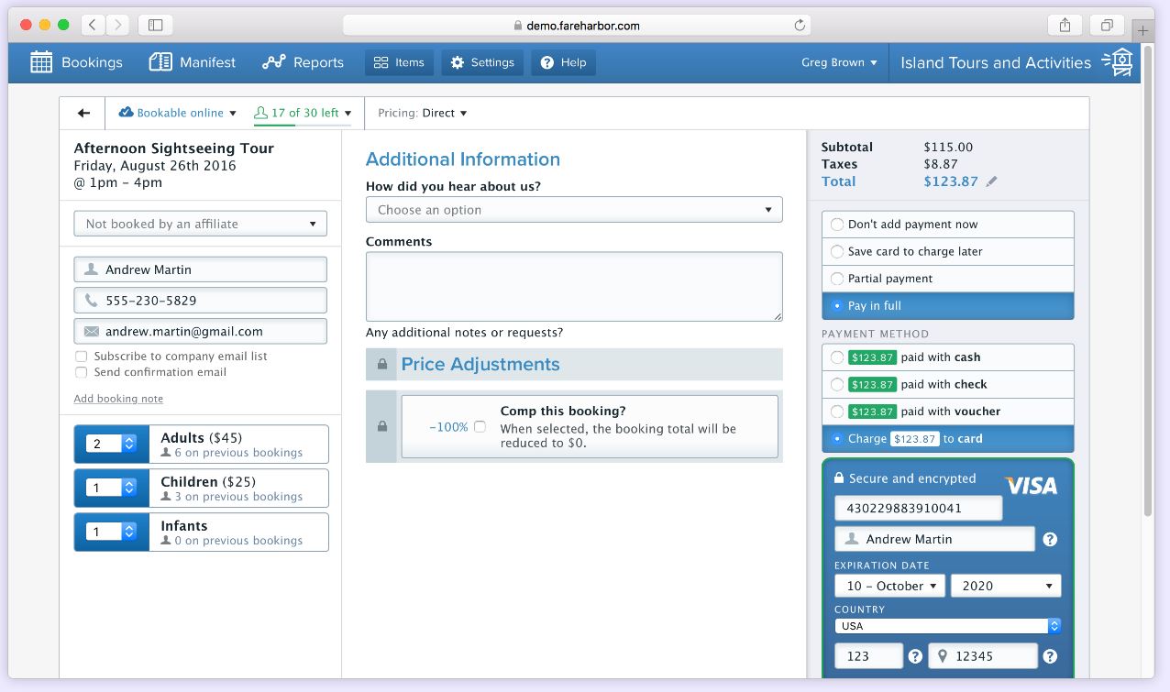
Task: Click the lock icon beside Comp this booking
Action: click(381, 426)
